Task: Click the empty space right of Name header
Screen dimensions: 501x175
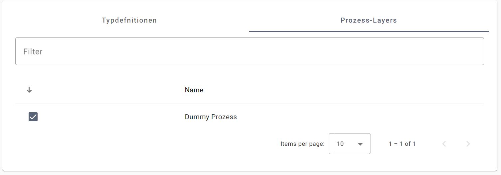Action: click(343, 90)
